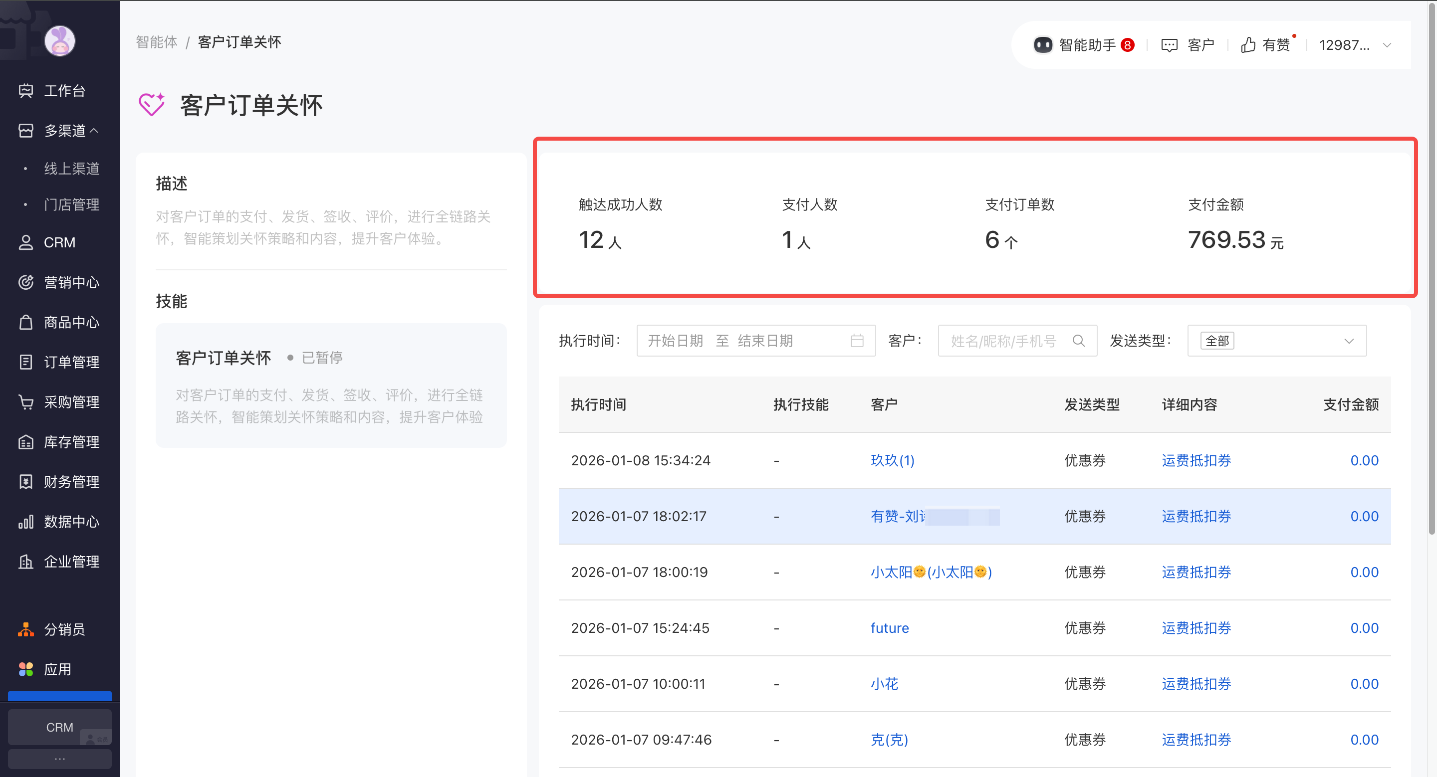Open 数据中心 bar chart icon
The image size is (1437, 777).
pos(25,522)
